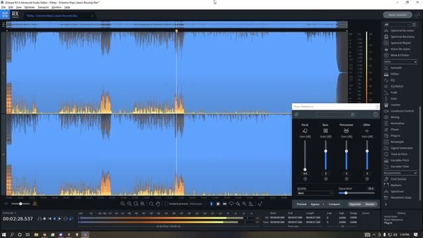Adjust the waveform/spectrogram opacity slider
The image size is (423, 238).
[x=20, y=204]
